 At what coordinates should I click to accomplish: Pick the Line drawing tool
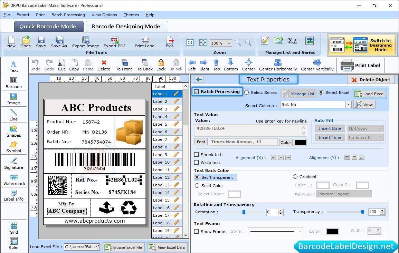click(x=14, y=115)
